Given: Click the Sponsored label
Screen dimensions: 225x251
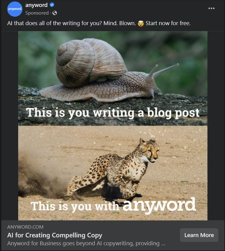Looking at the screenshot, I should [37, 13].
